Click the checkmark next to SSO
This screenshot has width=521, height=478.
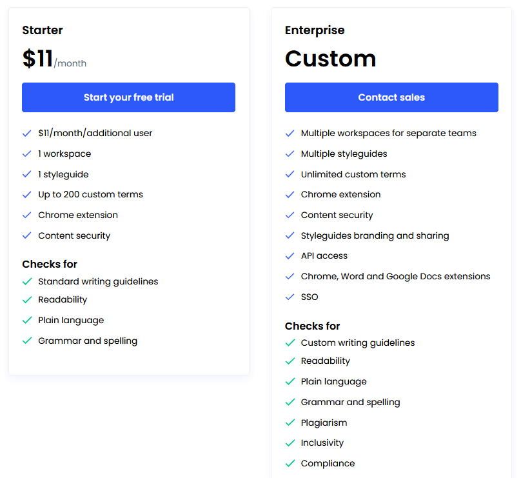point(290,297)
